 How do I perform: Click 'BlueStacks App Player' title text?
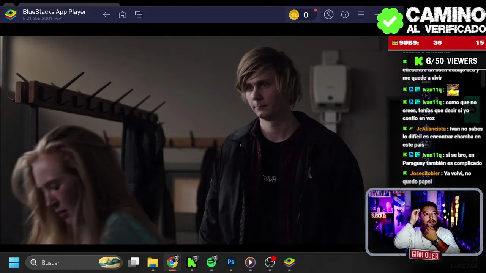(x=54, y=12)
